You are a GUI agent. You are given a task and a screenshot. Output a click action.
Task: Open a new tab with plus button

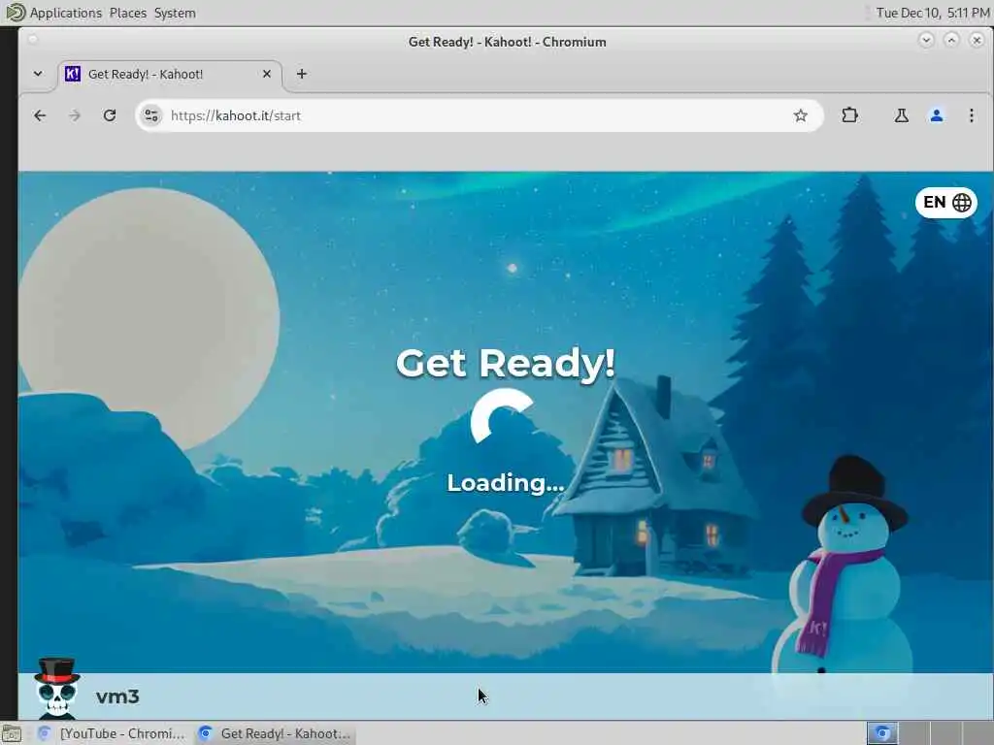click(x=302, y=74)
